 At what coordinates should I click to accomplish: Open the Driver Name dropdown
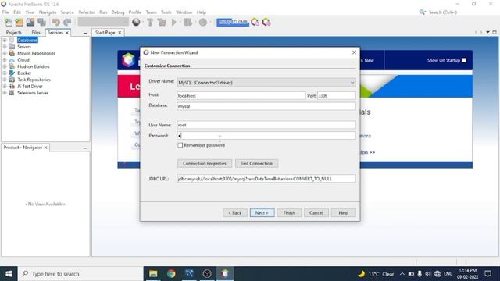pos(266,83)
